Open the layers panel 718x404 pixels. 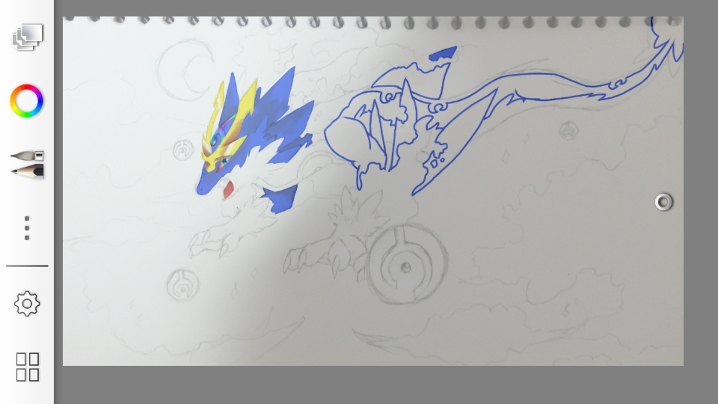(28, 37)
